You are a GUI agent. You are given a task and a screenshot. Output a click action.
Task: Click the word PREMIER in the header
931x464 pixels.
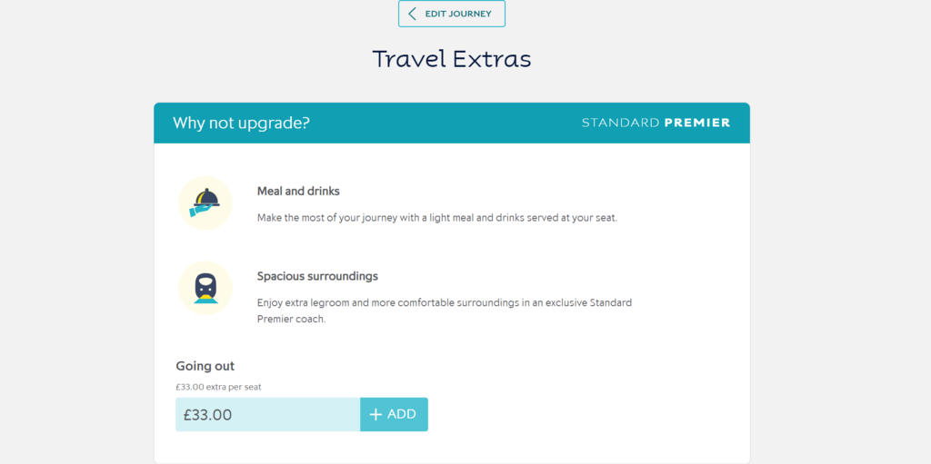point(697,123)
